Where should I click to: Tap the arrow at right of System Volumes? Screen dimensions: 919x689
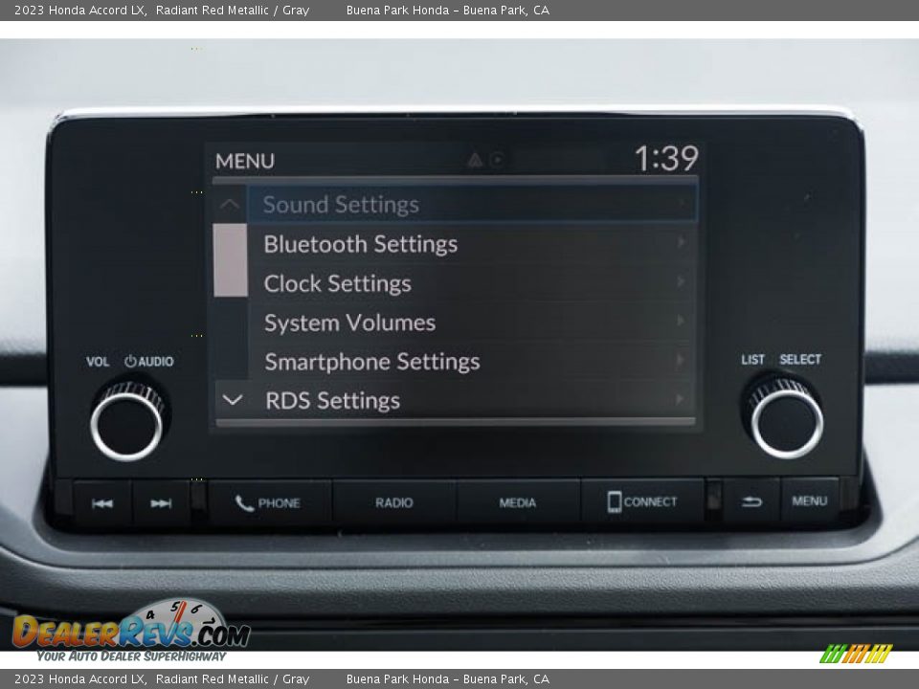pos(681,321)
